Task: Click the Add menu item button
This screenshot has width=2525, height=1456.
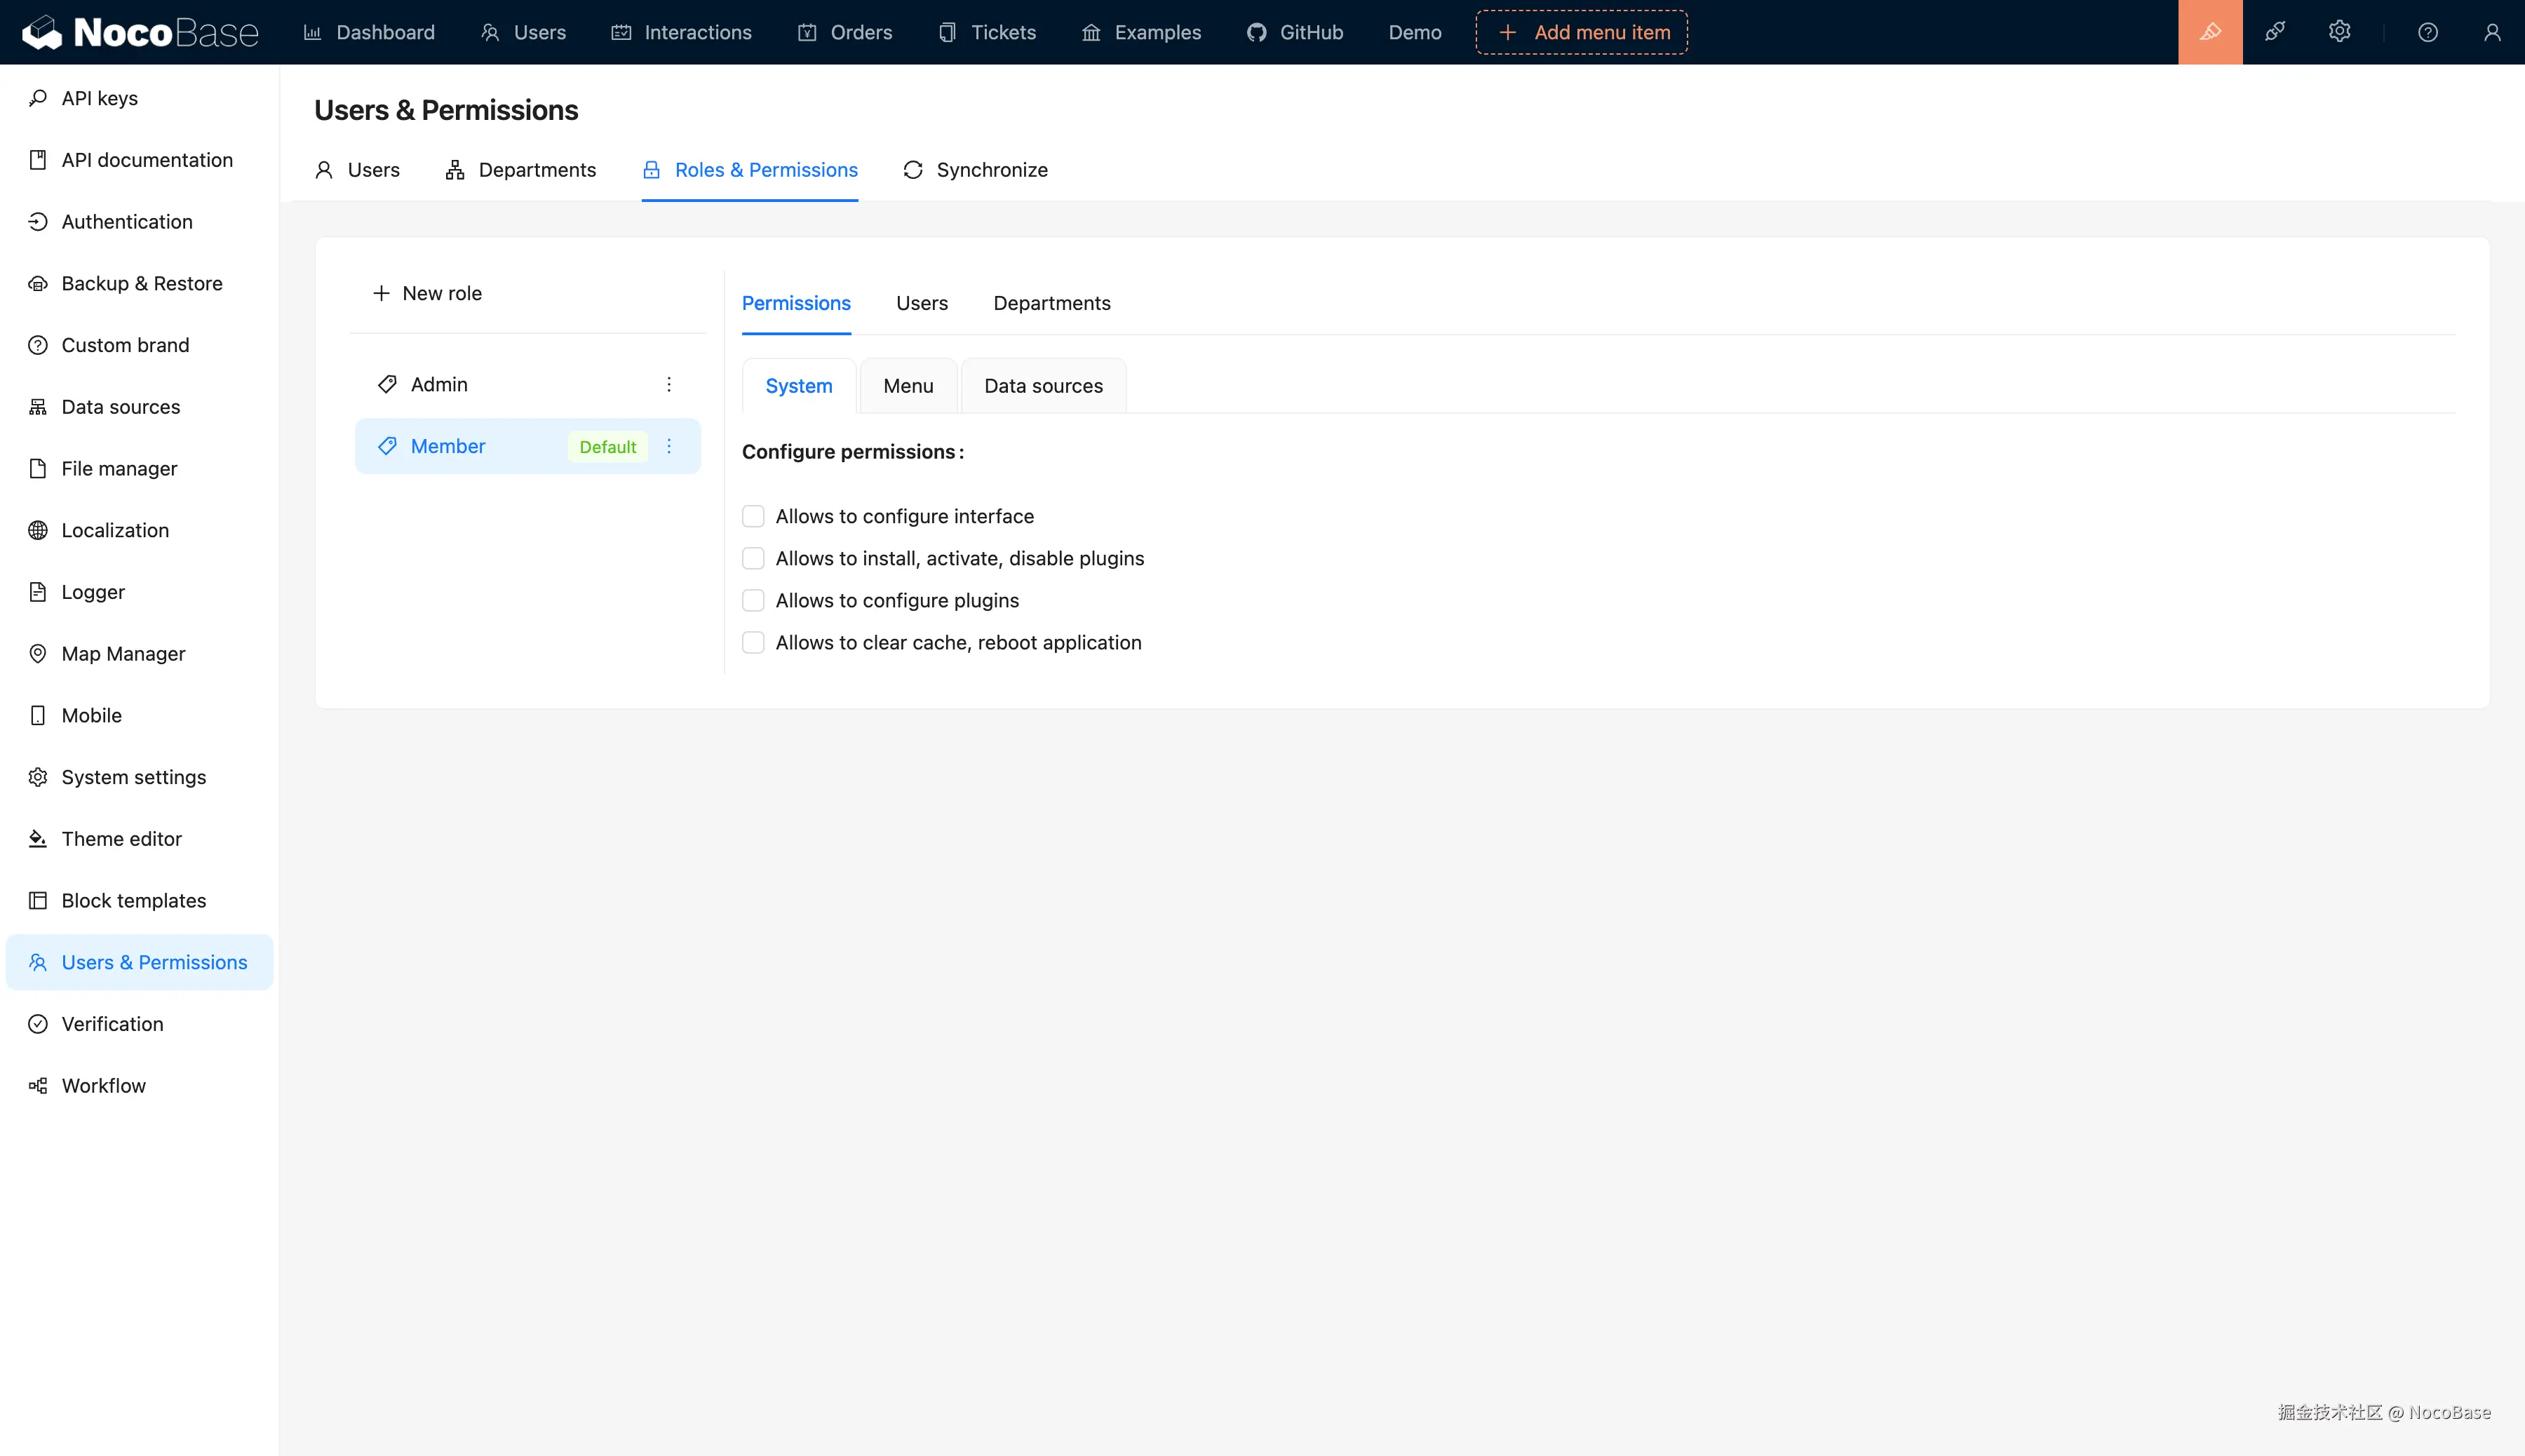Action: 1581,32
